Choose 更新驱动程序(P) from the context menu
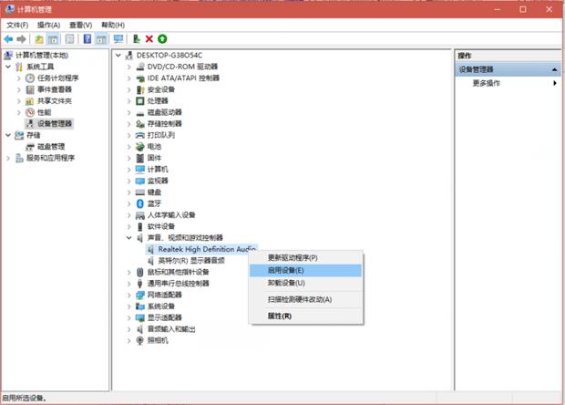The image size is (565, 405). [x=293, y=258]
